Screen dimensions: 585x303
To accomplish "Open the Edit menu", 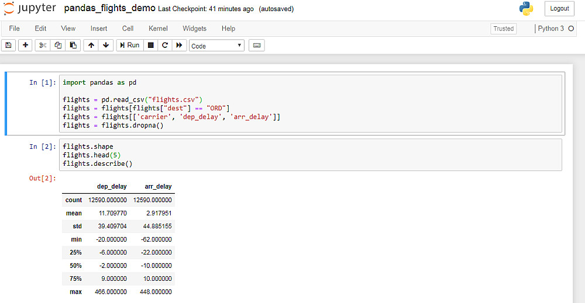I will pos(40,29).
